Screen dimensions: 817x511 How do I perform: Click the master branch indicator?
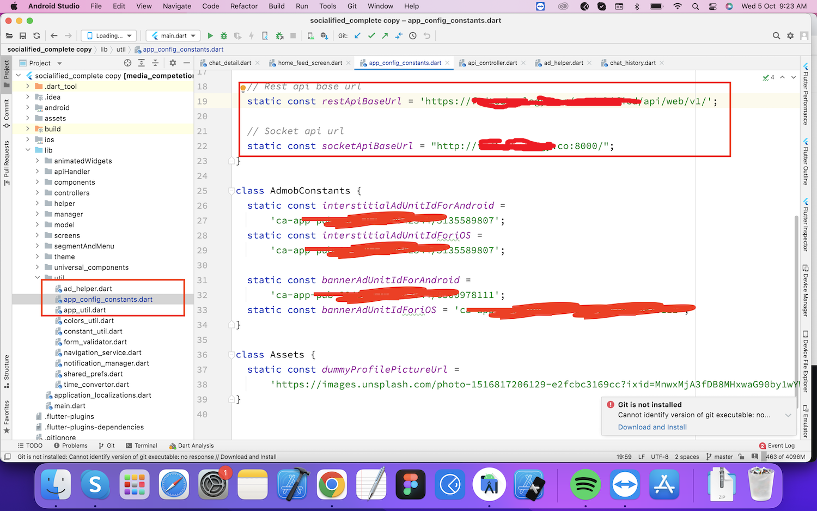pos(720,457)
